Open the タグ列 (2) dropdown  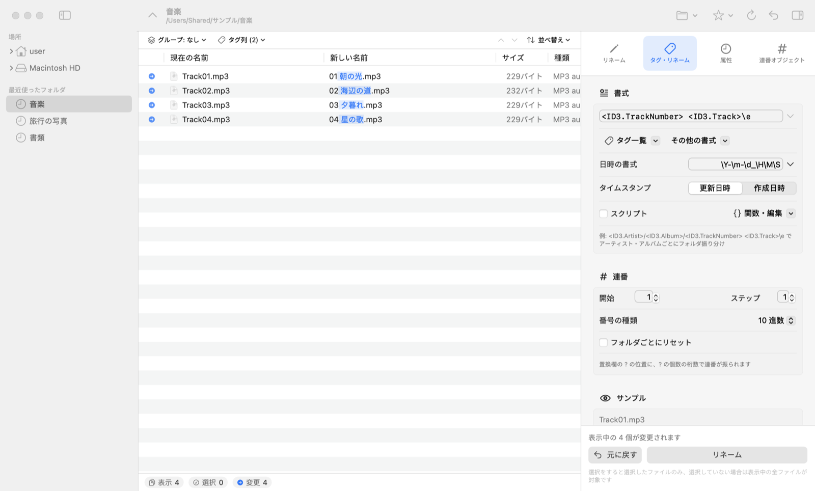click(x=241, y=40)
